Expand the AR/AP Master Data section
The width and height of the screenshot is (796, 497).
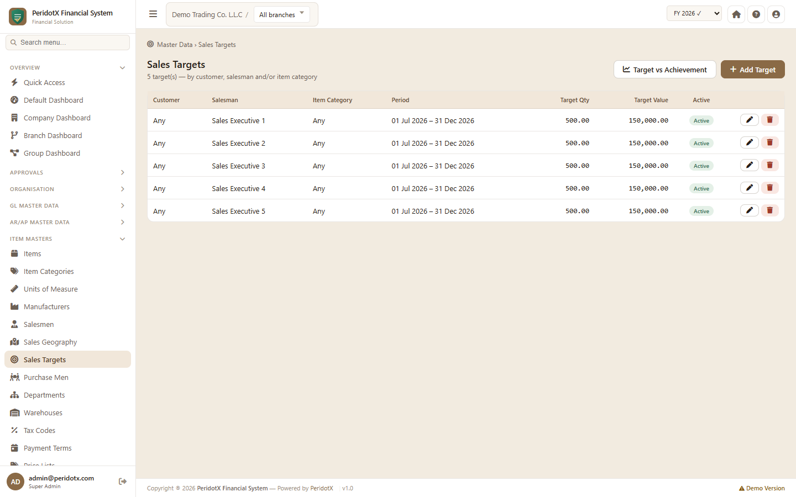(x=68, y=222)
